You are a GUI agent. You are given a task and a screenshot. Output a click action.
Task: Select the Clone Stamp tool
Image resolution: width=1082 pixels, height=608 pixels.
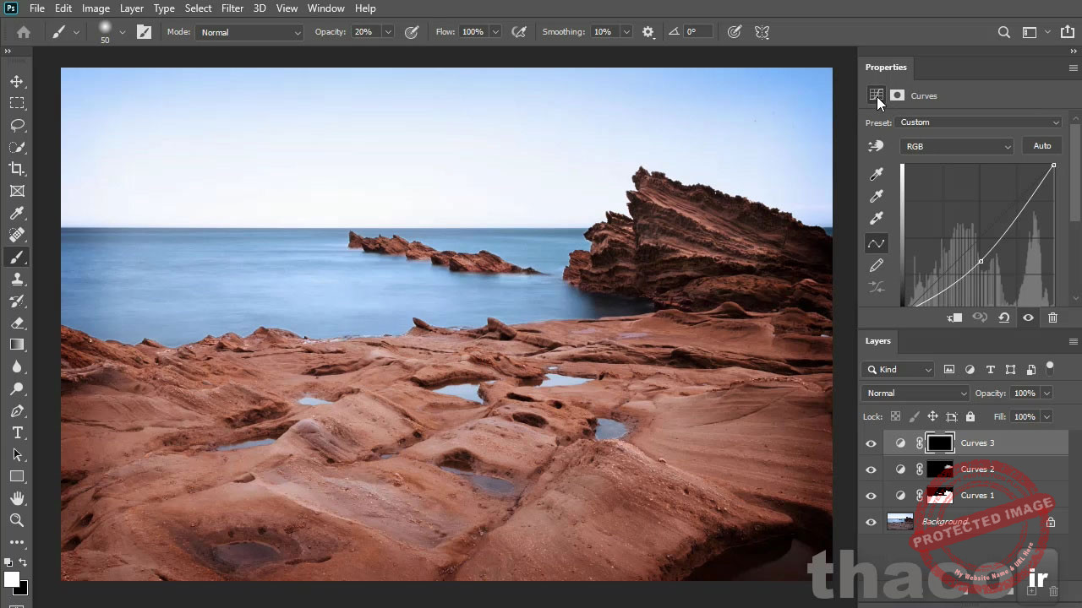click(17, 280)
